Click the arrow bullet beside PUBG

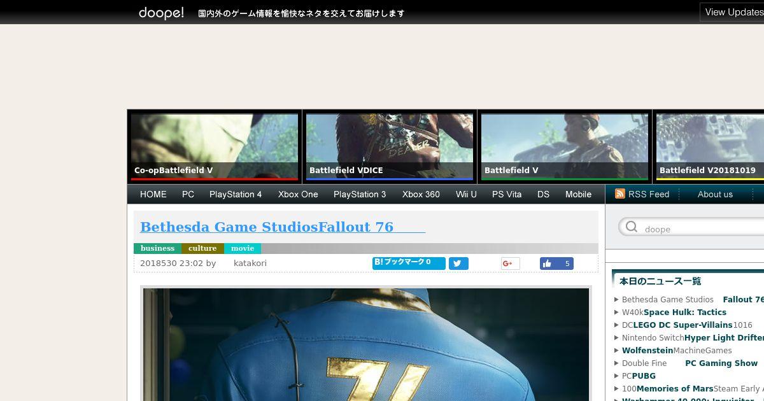point(616,376)
